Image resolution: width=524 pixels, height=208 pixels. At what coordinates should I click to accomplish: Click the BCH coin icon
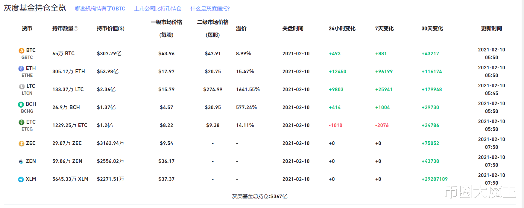coord(21,104)
